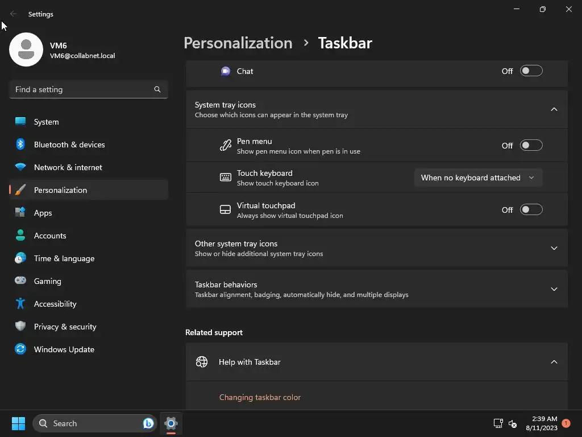The image size is (582, 437).
Task: Open the Windows Start menu
Action: click(18, 423)
